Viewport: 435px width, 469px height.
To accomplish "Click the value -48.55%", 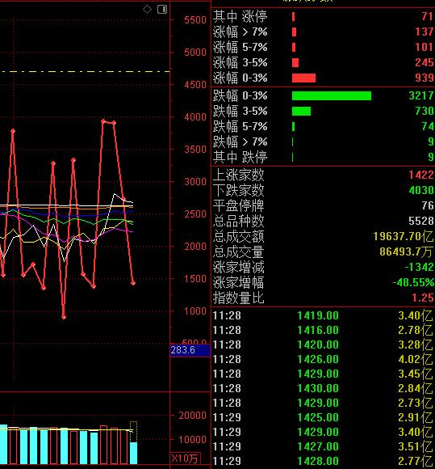I will pos(413,283).
